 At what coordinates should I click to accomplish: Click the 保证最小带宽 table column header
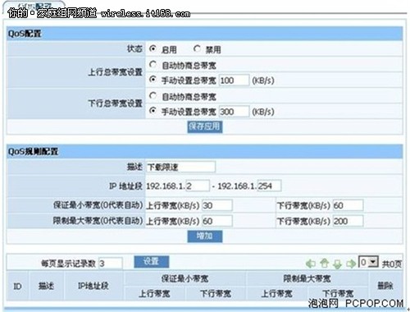tap(184, 278)
